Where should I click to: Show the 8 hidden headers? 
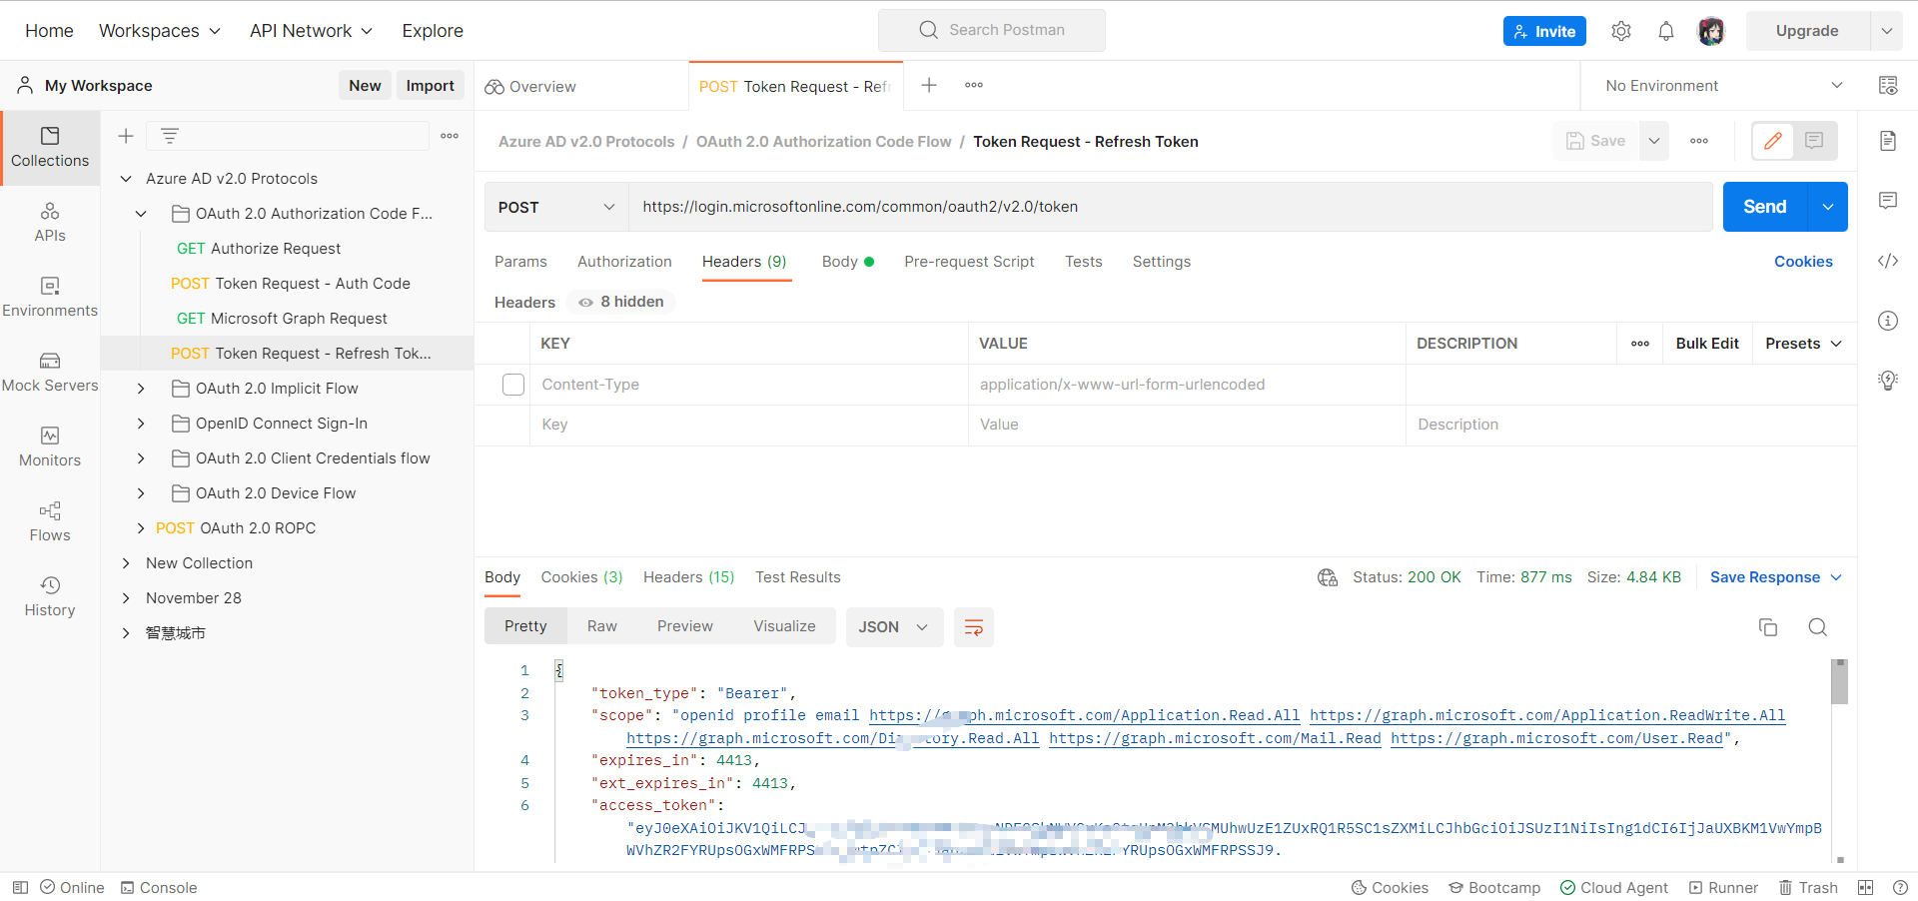[619, 302]
